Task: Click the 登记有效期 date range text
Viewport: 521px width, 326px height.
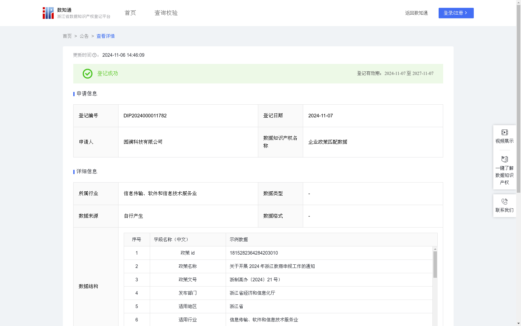Action: tap(395, 74)
